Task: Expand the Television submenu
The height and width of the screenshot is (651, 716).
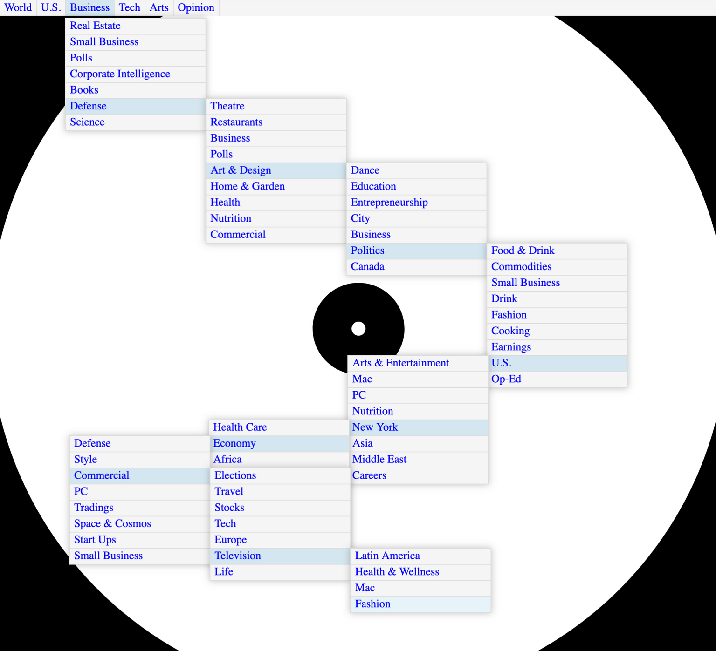Action: click(x=237, y=556)
